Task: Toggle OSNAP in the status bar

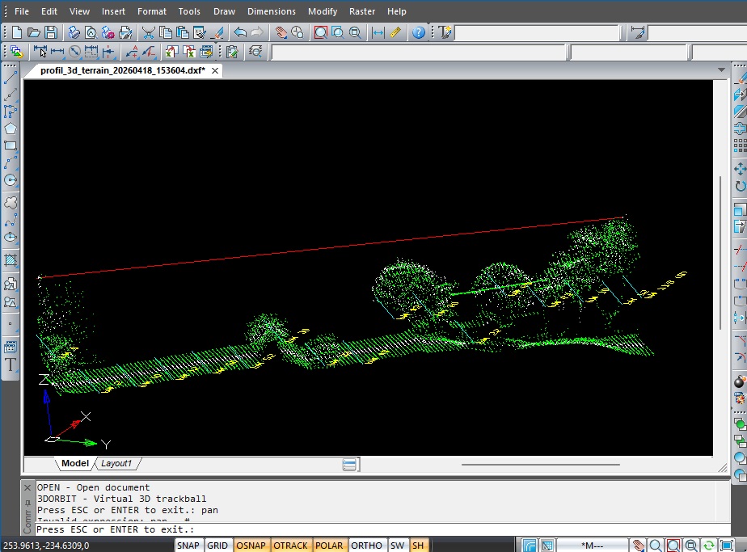Action: coord(251,546)
